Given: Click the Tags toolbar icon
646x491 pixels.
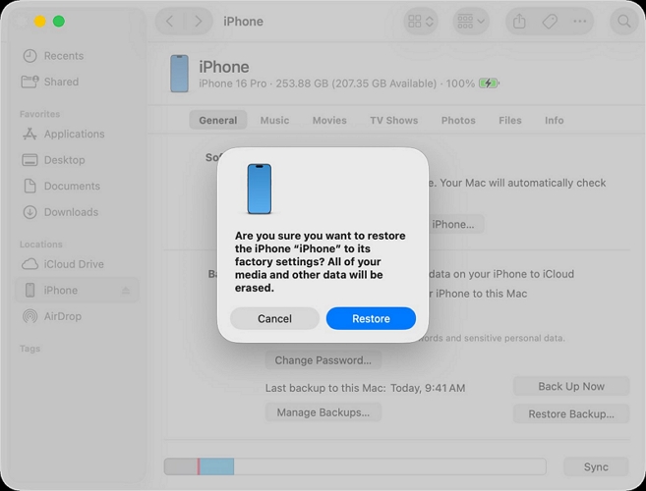Looking at the screenshot, I should coord(550,21).
